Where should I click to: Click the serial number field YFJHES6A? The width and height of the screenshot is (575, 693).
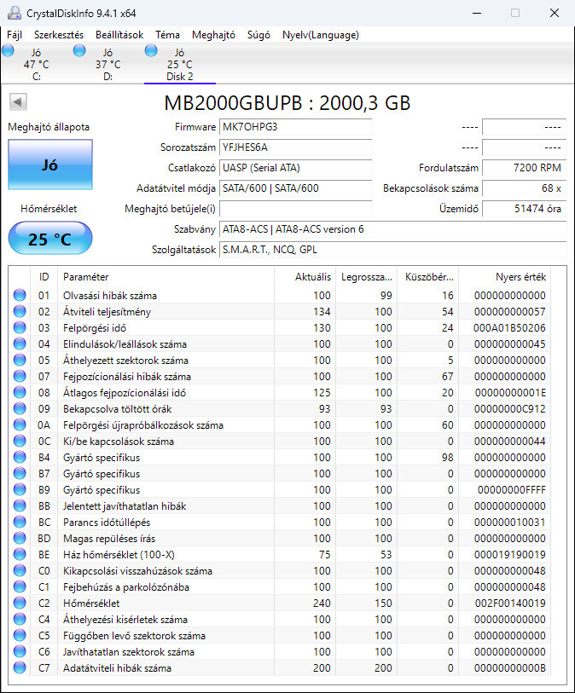295,147
